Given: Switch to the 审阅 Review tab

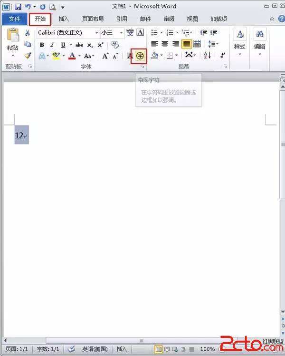Looking at the screenshot, I should coord(169,19).
